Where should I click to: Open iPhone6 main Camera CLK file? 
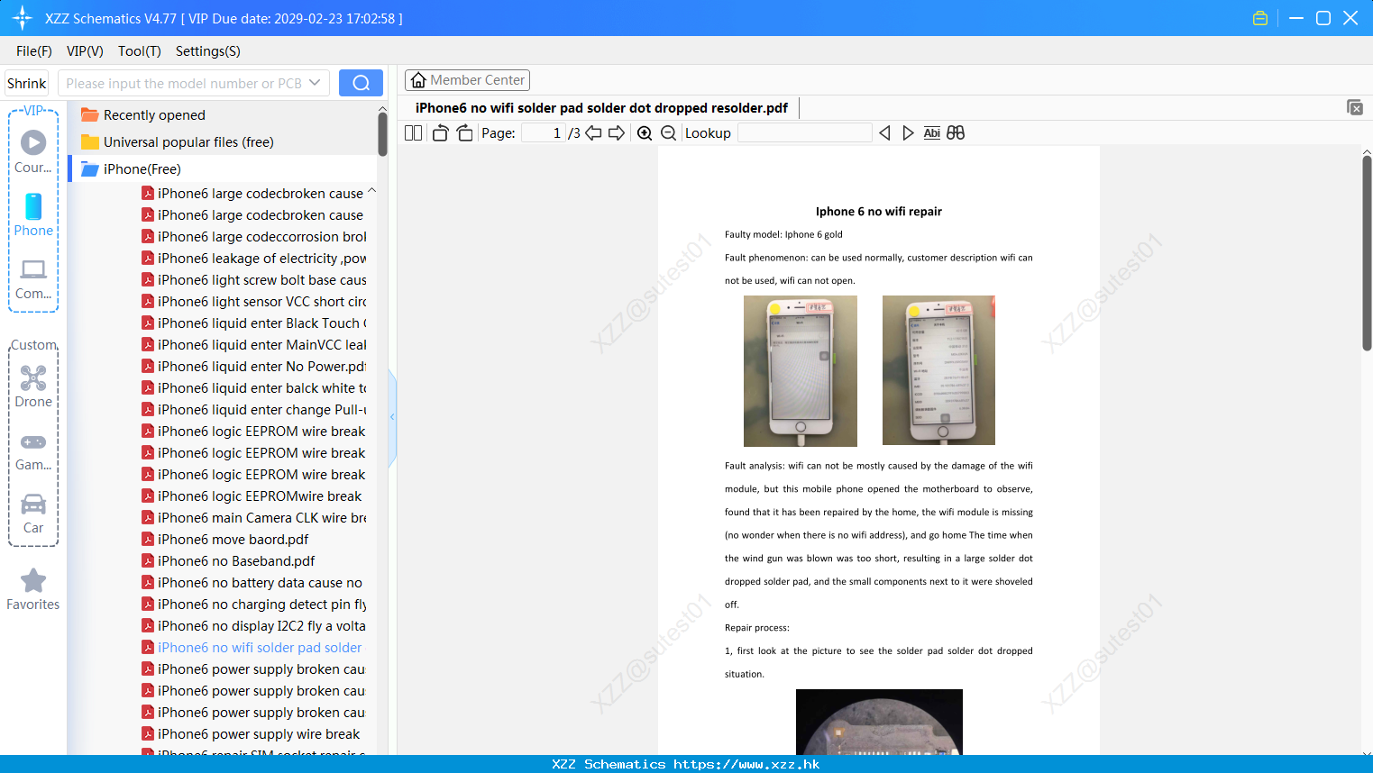(x=254, y=518)
